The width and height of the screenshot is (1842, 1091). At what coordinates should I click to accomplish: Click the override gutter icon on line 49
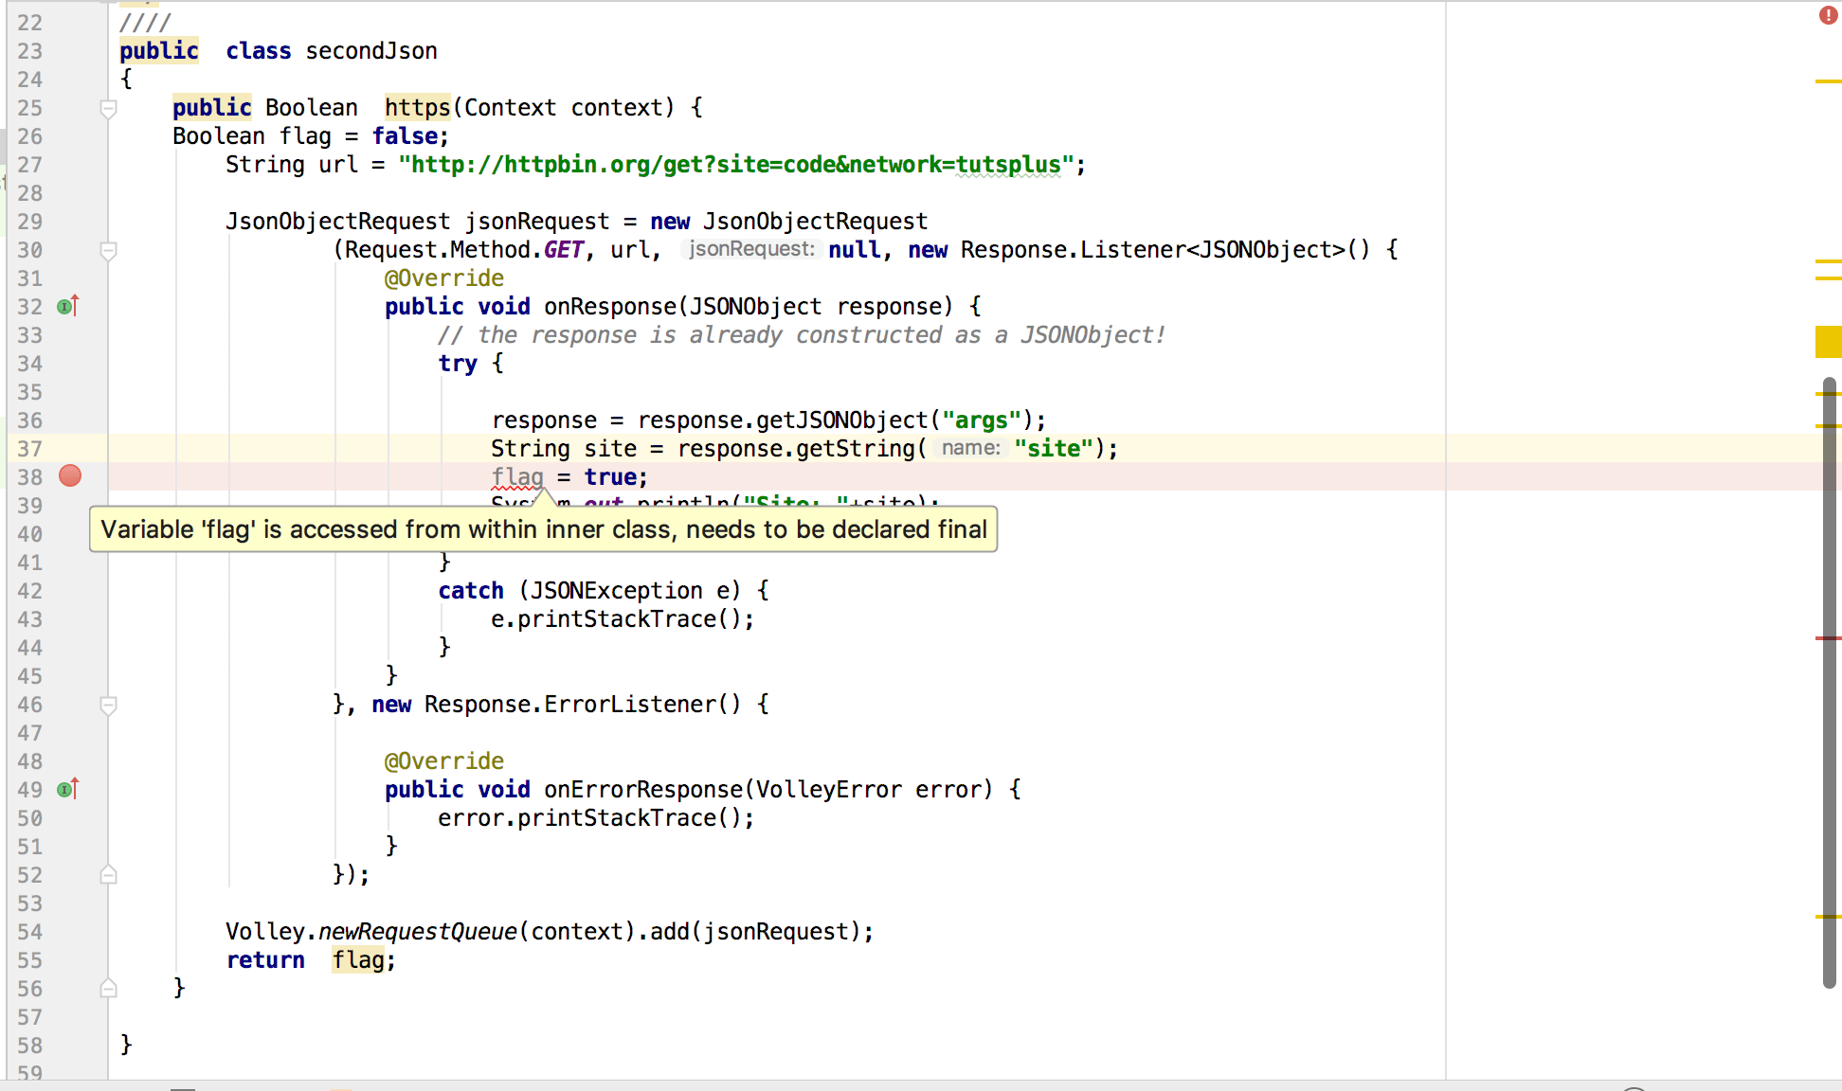67,789
